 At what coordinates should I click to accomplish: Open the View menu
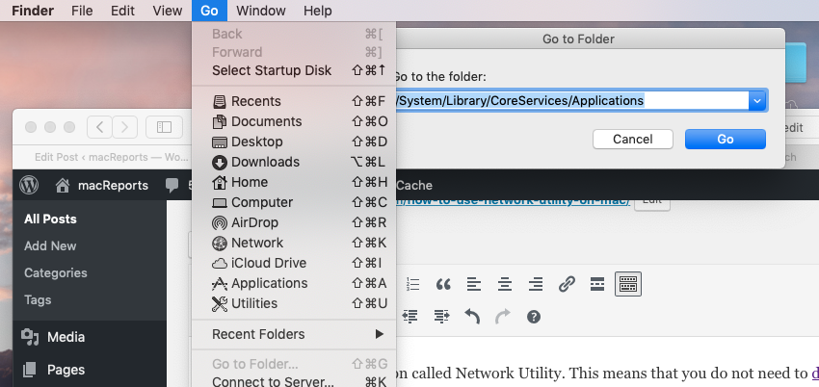pos(168,11)
